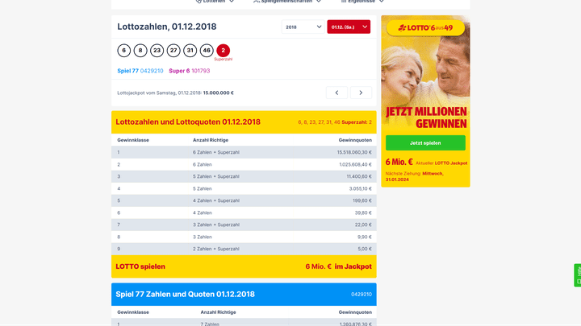The width and height of the screenshot is (581, 326).
Task: Click the 11.400,60 € payout cell
Action: [359, 176]
